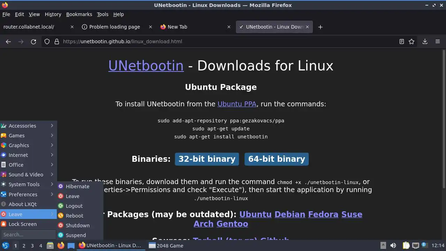This screenshot has width=446, height=251.
Task: Open a new tab with plus button
Action: pyautogui.click(x=320, y=27)
